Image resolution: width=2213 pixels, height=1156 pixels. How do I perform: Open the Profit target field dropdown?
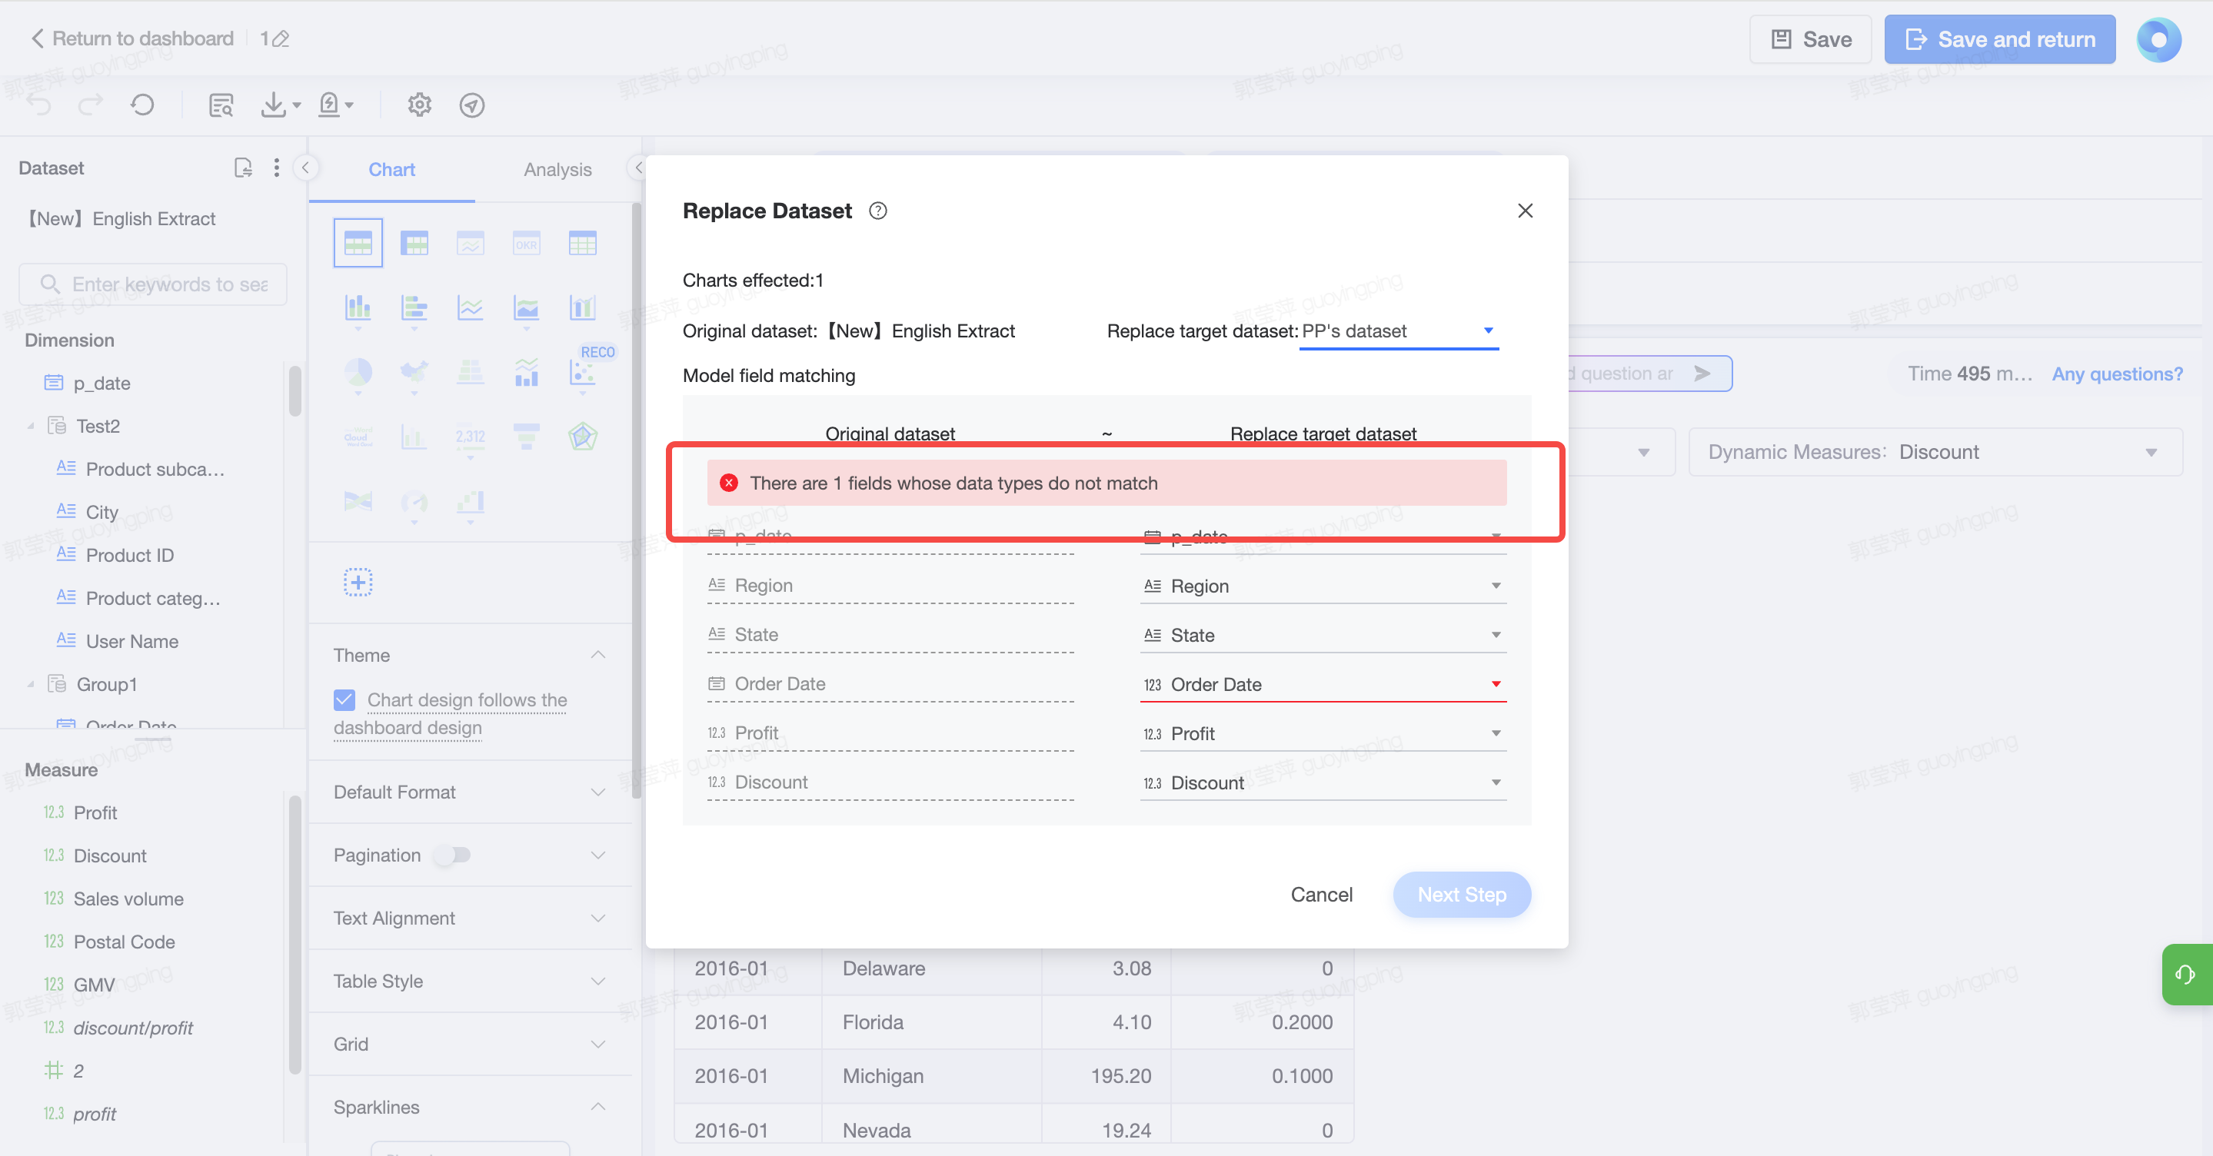click(1323, 733)
